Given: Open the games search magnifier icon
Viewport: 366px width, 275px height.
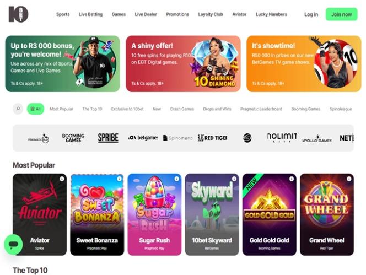Looking at the screenshot, I should point(18,109).
